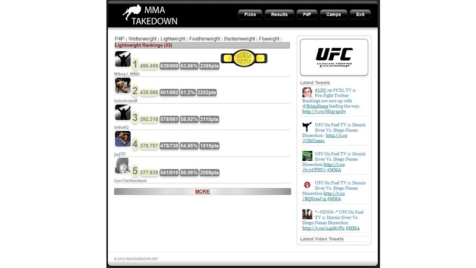Click the karate-kick tweet avatar

(307, 126)
